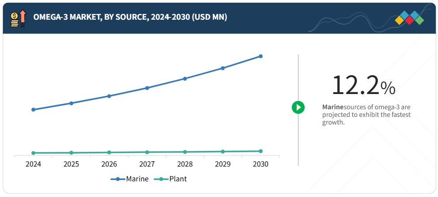Click the Marine line marker at 2029
This screenshot has height=197, width=438.
(x=223, y=68)
